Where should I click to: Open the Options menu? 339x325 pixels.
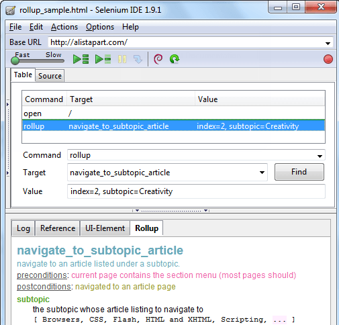click(x=100, y=27)
